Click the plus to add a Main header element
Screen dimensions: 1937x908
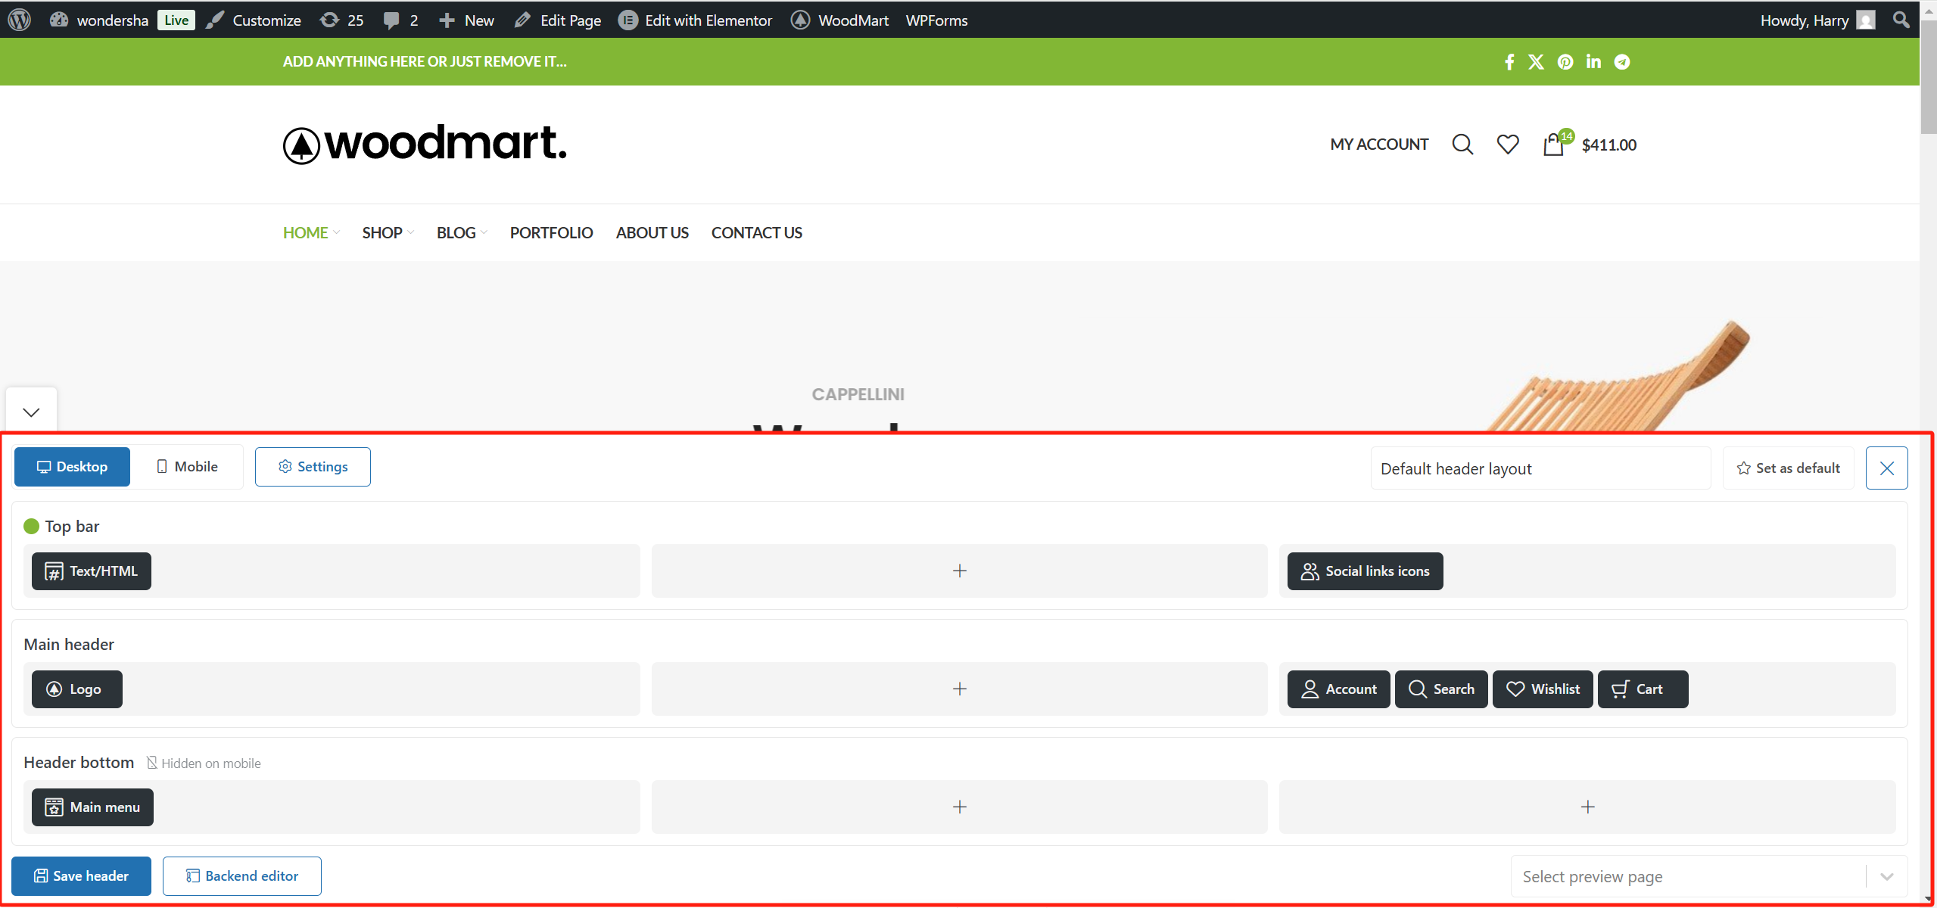pyautogui.click(x=958, y=689)
